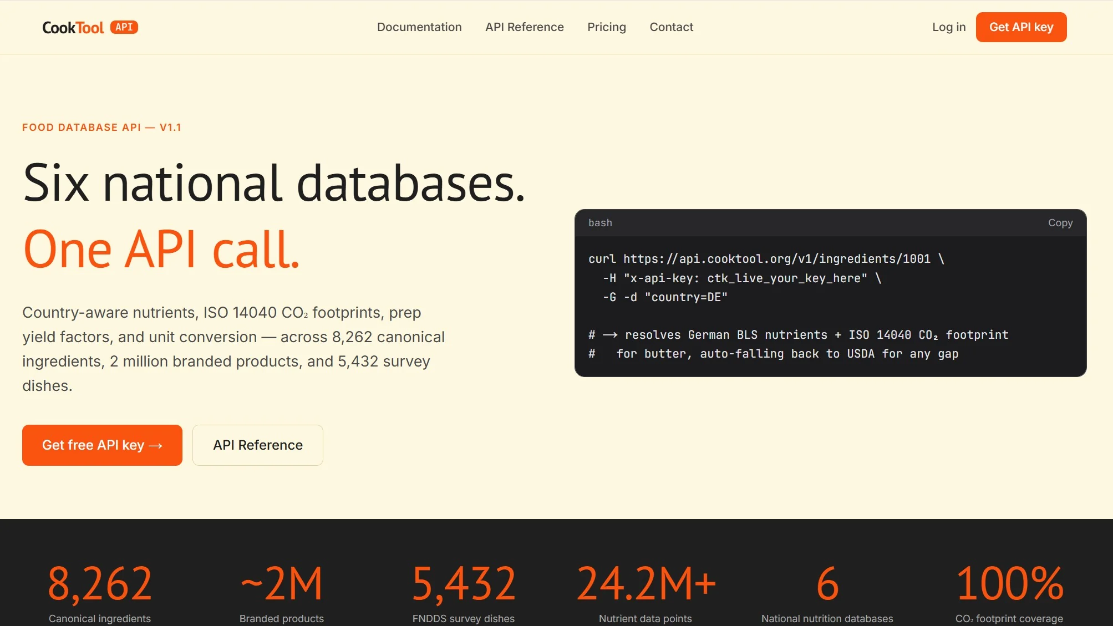Viewport: 1113px width, 626px height.
Task: Click the Log in link
Action: click(x=949, y=27)
